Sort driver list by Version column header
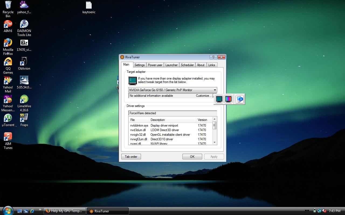The height and width of the screenshot is (215, 345). coord(204,120)
